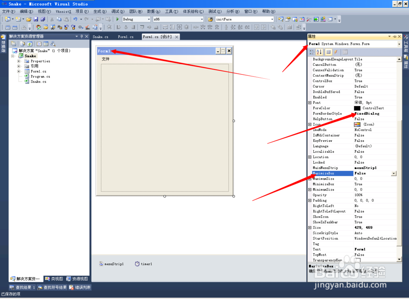Click the Paste clipboard icon
Image resolution: width=409 pixels, height=299 pixels.
point(66,19)
